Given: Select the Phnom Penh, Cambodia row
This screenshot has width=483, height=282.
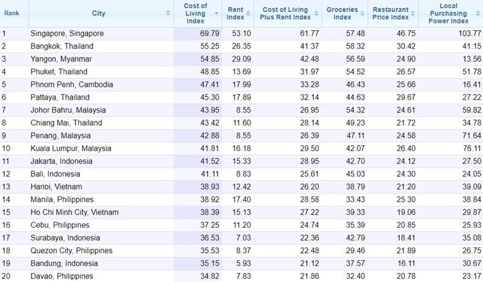Looking at the screenshot, I should pyautogui.click(x=71, y=85).
